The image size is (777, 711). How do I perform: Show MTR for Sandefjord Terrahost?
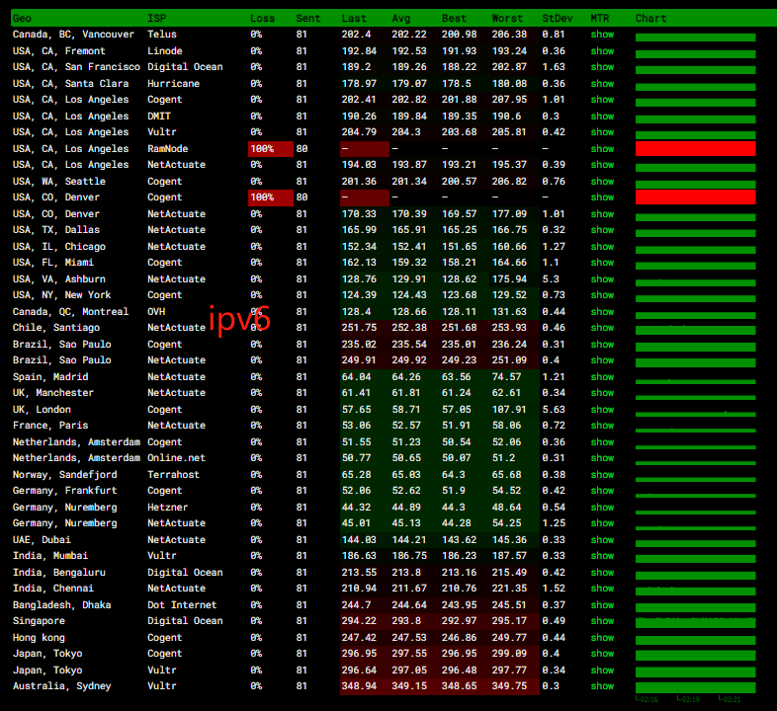pos(602,474)
